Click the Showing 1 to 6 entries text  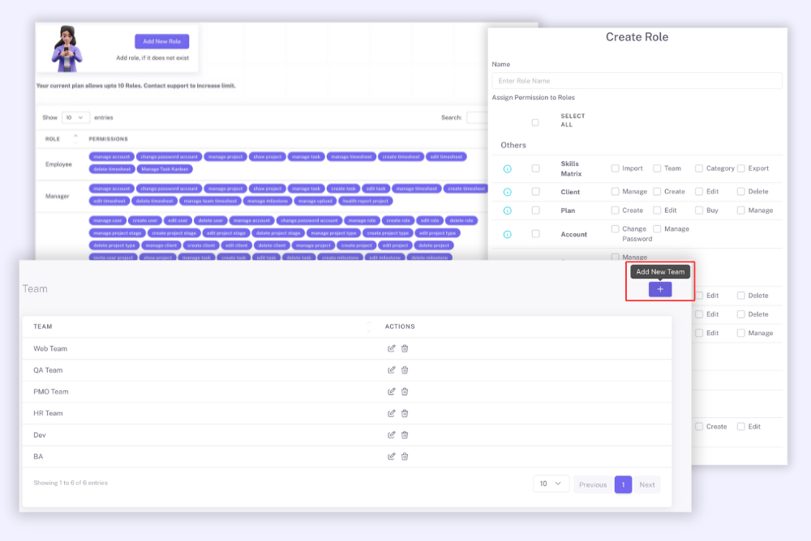(71, 483)
